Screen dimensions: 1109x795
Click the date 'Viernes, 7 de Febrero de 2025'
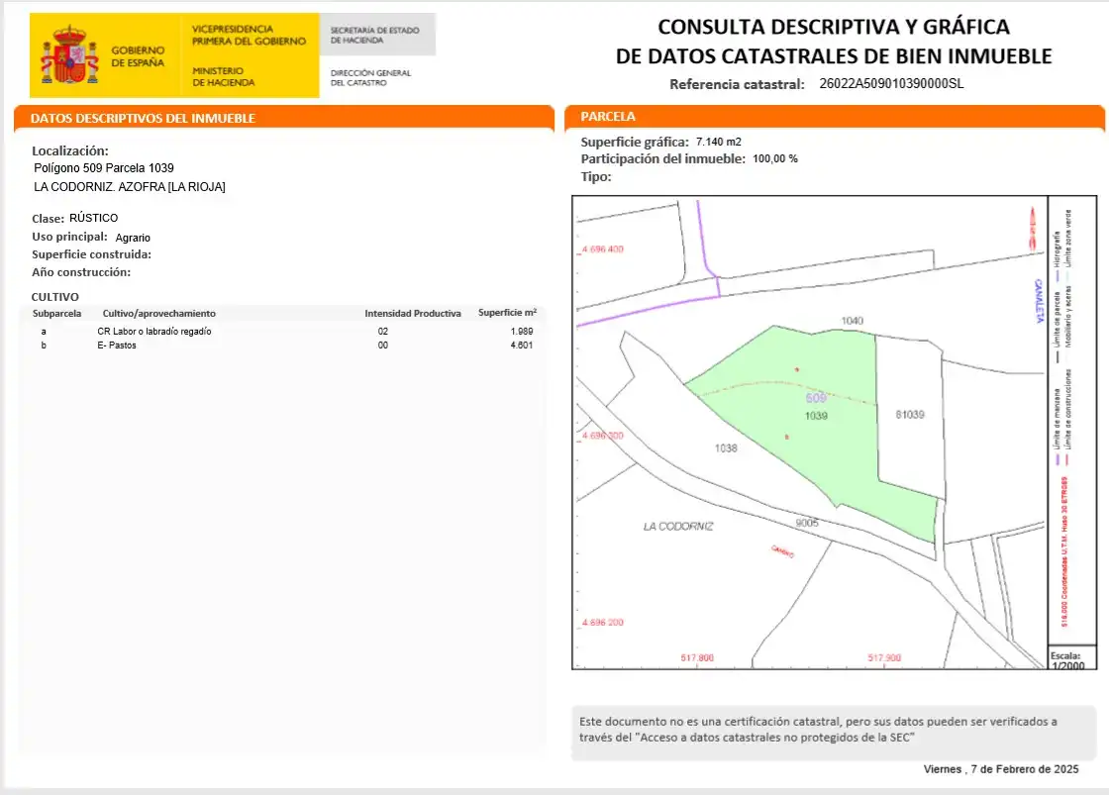point(1001,769)
